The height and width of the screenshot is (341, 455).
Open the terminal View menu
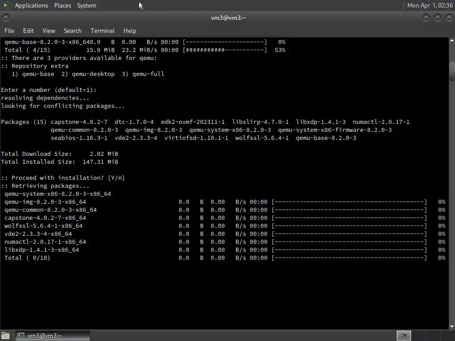(x=49, y=31)
